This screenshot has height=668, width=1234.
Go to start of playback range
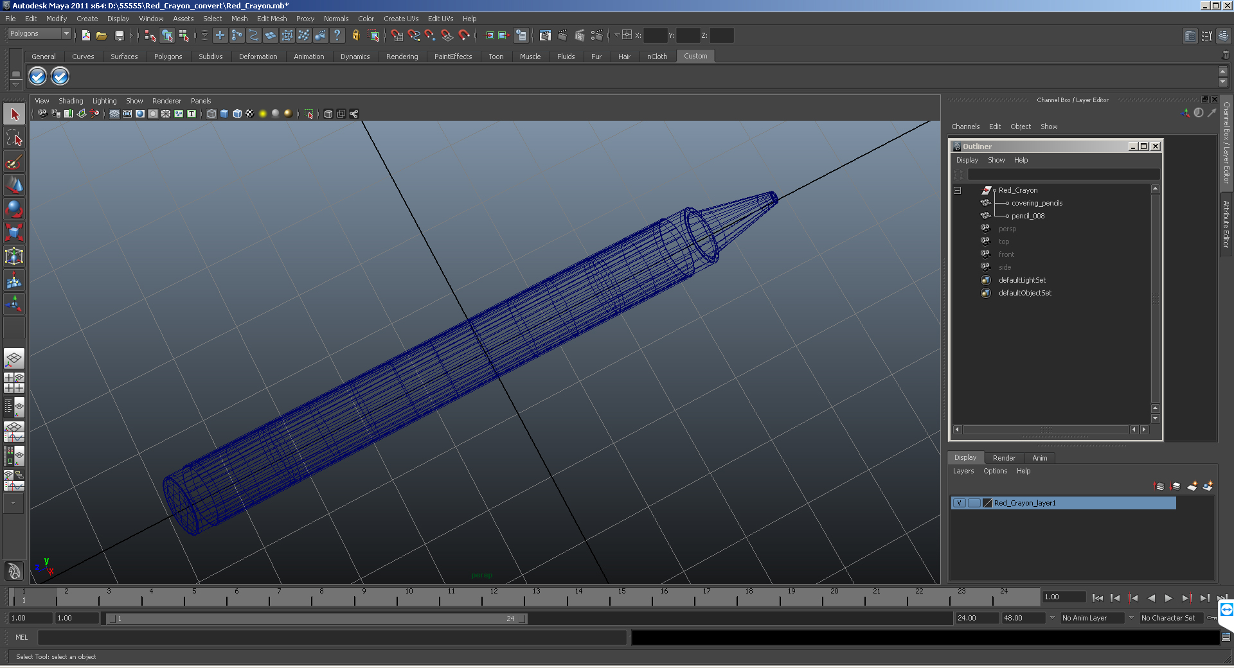tap(1098, 598)
